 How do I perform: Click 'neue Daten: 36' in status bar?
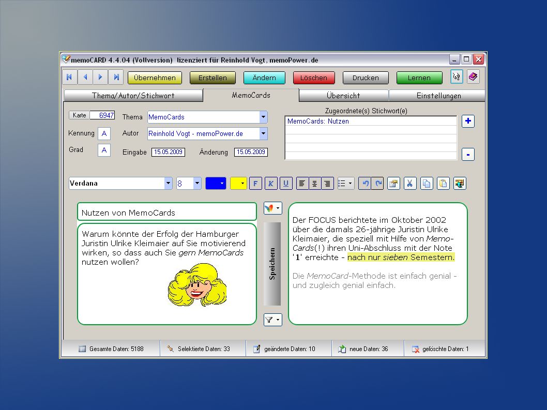(369, 349)
